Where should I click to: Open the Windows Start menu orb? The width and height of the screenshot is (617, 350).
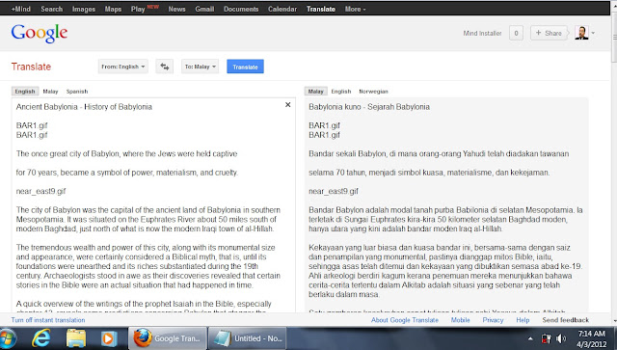pos(8,338)
